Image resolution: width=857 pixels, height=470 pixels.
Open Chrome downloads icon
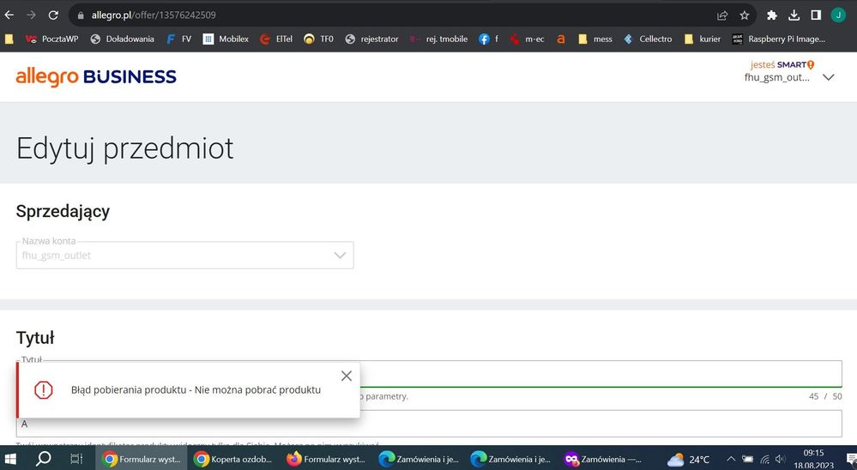(794, 15)
